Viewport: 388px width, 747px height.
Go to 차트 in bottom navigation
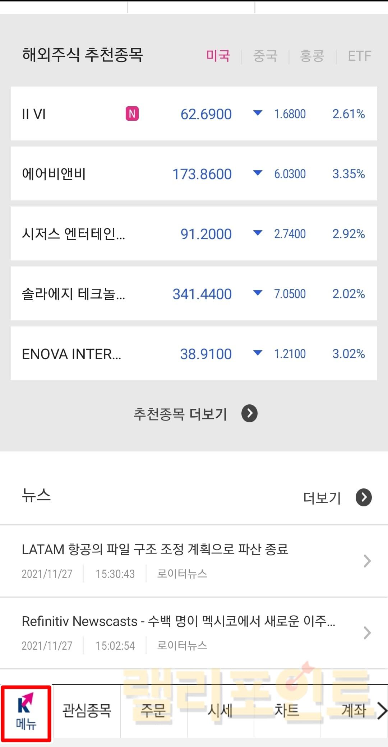pos(287,711)
